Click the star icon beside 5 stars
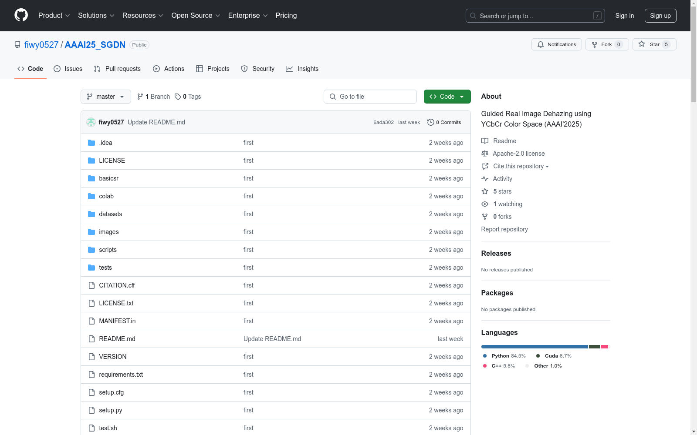This screenshot has height=435, width=697. click(485, 191)
